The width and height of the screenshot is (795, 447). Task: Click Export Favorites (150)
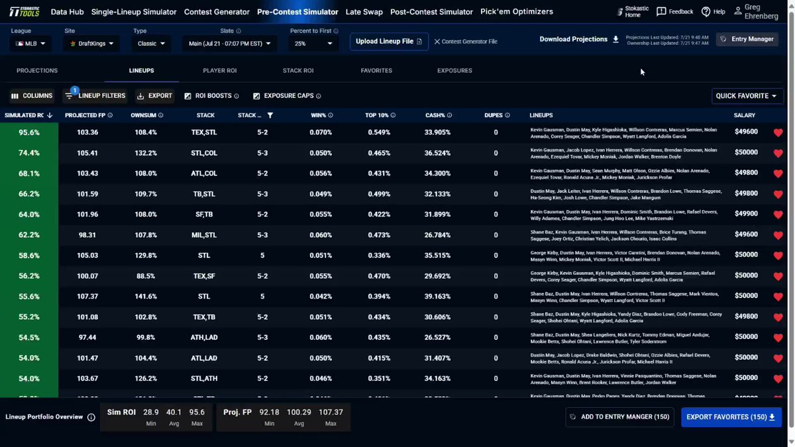tap(731, 417)
